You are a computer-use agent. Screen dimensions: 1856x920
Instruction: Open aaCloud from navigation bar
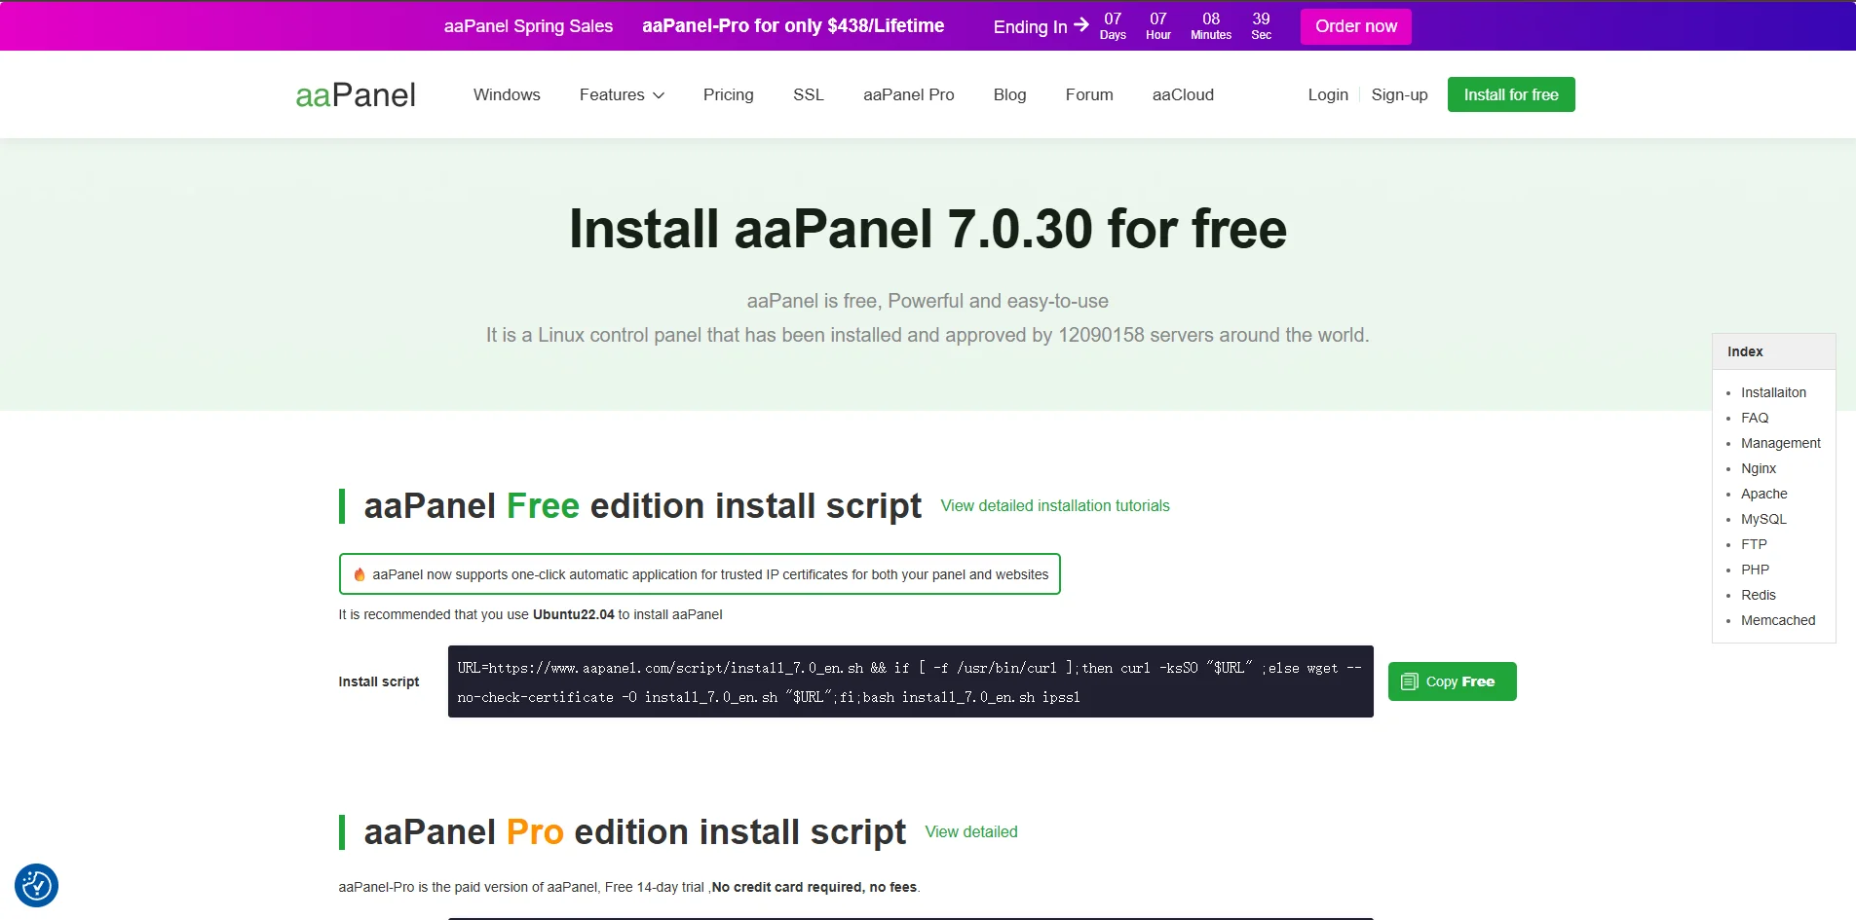(1183, 94)
